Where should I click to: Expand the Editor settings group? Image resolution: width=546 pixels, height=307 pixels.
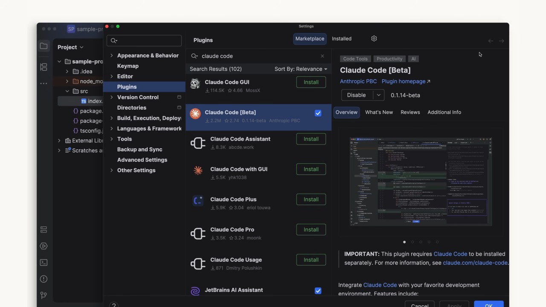coord(112,76)
